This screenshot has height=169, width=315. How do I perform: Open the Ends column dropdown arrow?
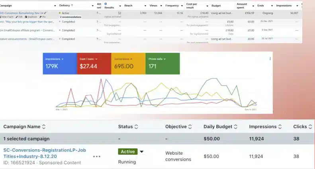272,6
